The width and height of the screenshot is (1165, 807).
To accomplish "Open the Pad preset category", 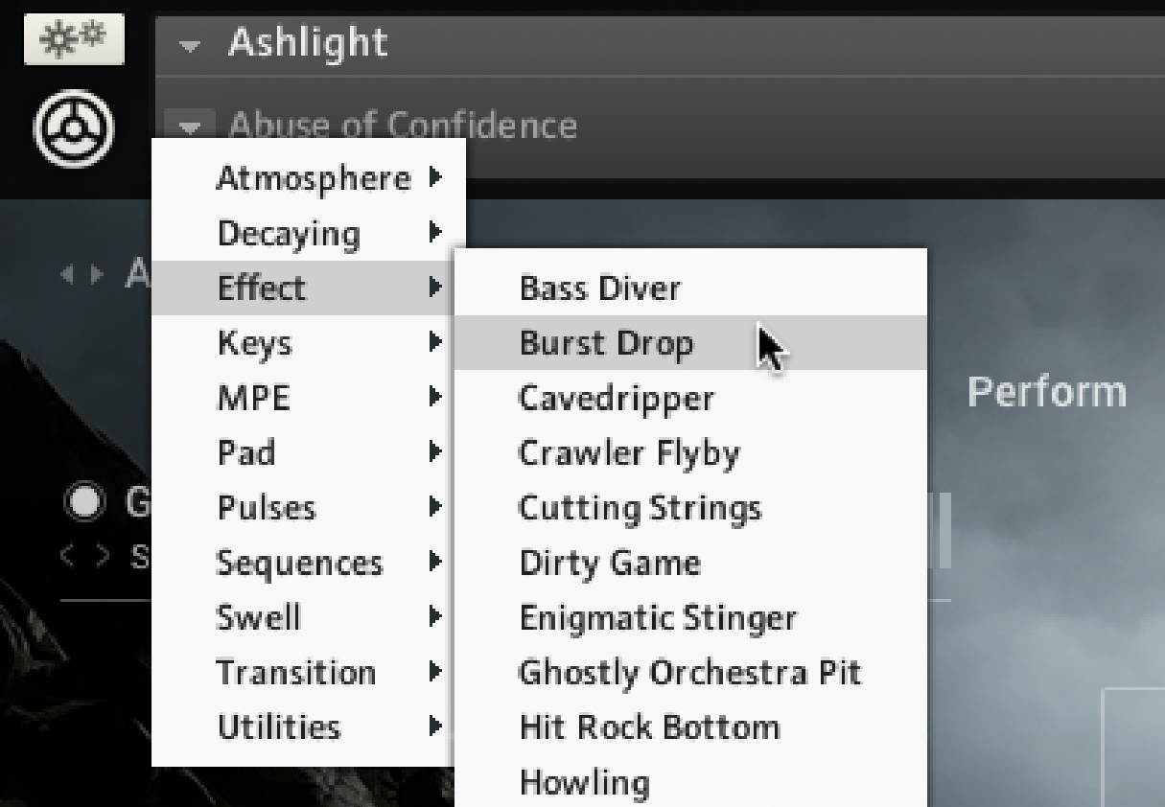I will tap(246, 451).
